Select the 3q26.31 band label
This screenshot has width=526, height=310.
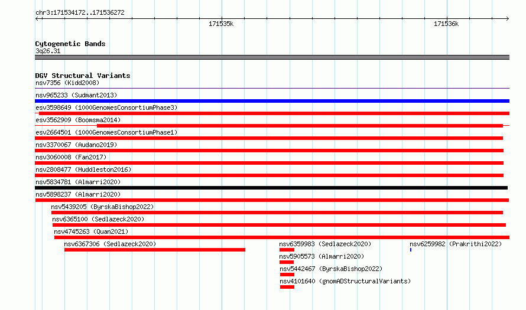pos(48,51)
